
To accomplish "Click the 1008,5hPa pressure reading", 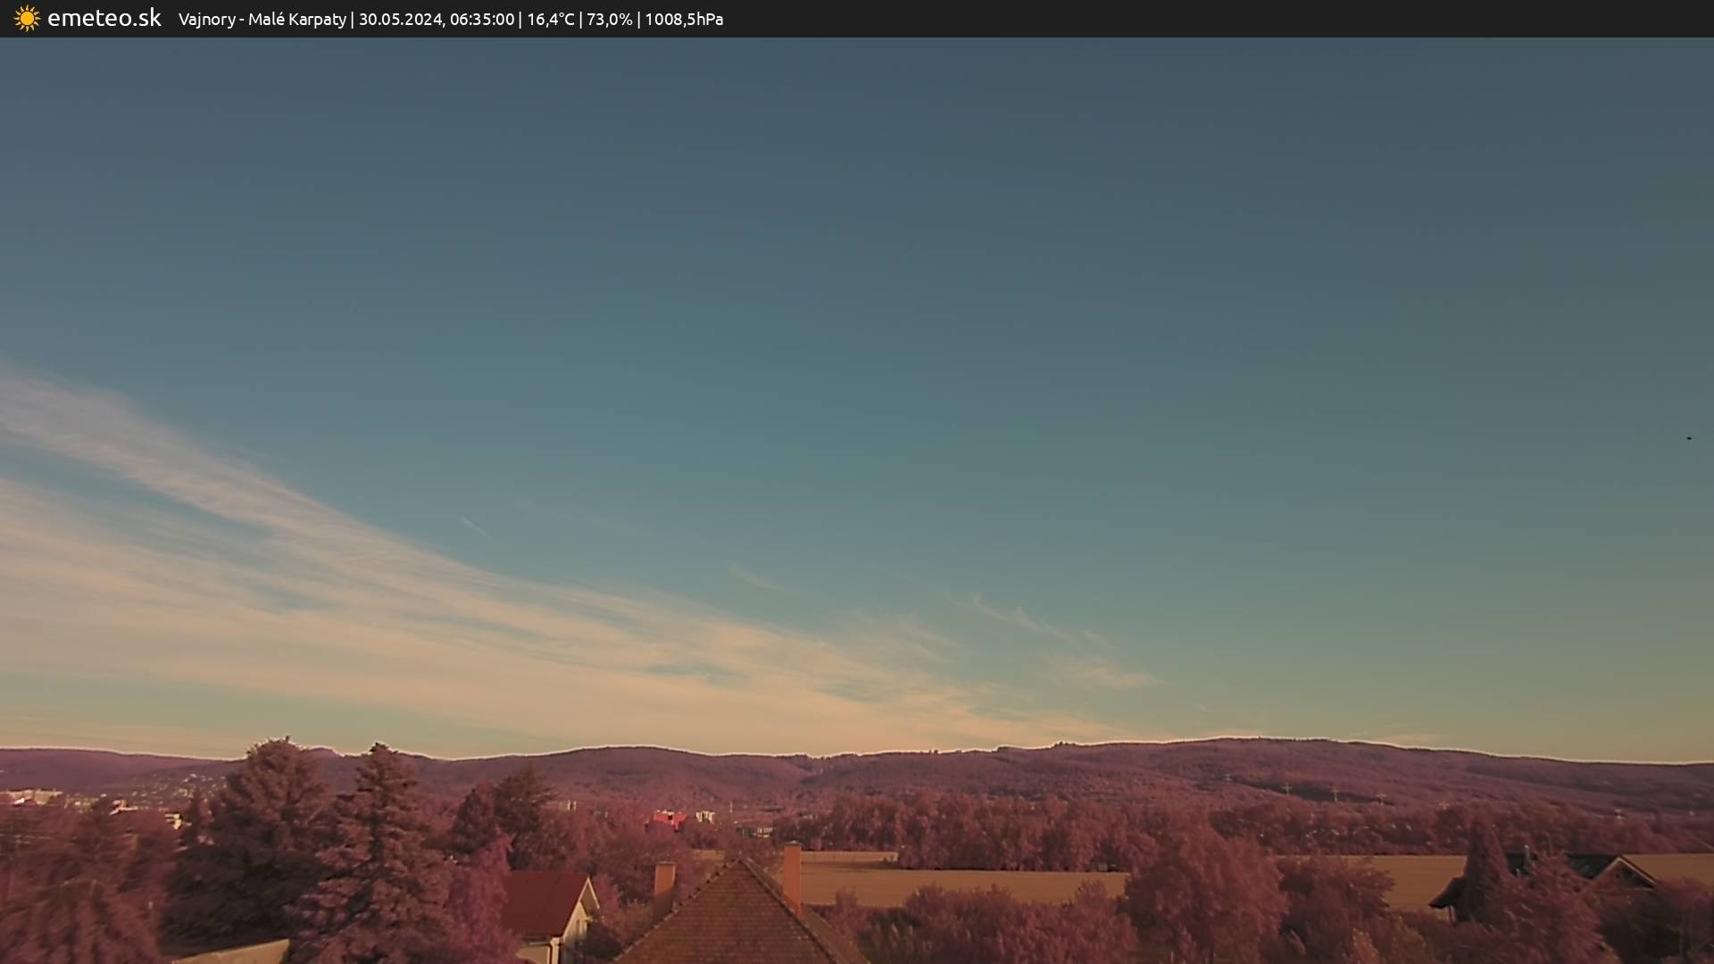I will 684,20.
